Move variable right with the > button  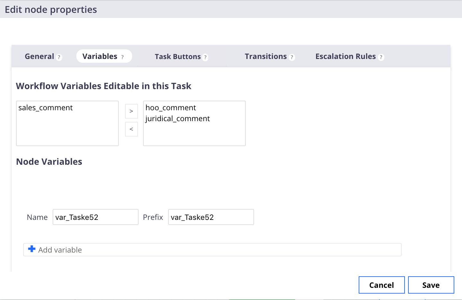click(x=131, y=111)
